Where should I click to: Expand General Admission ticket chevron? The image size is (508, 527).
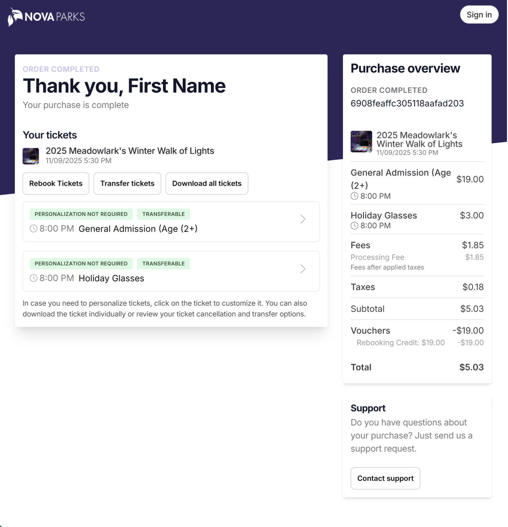pos(303,219)
